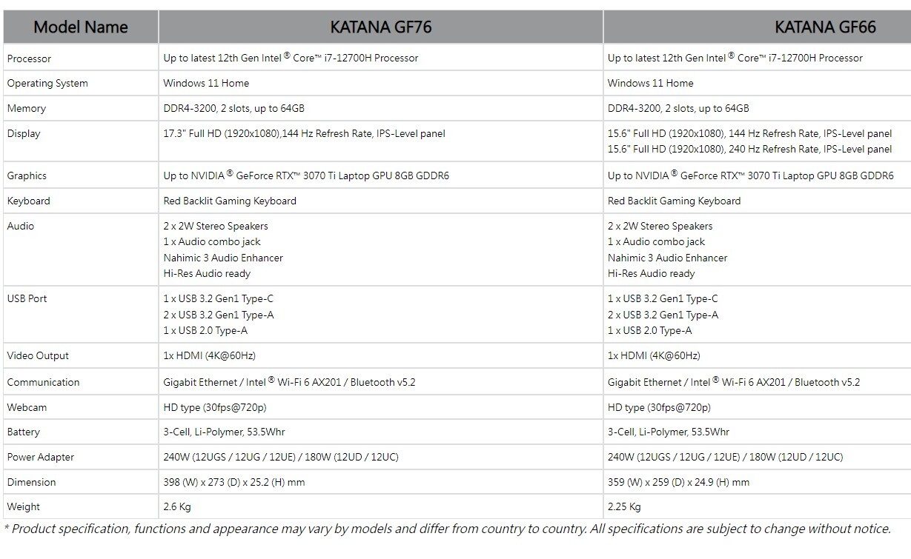Click the Memory row label
Screen dimensions: 911x559
point(27,109)
